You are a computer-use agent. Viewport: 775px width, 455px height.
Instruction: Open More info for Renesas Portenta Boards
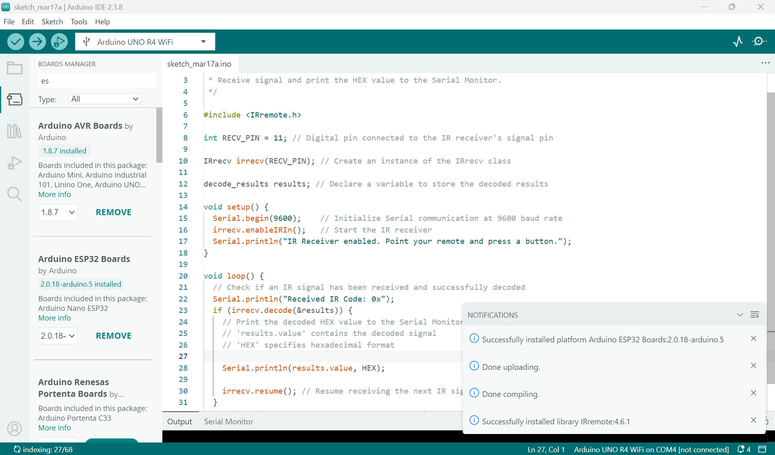tap(55, 428)
